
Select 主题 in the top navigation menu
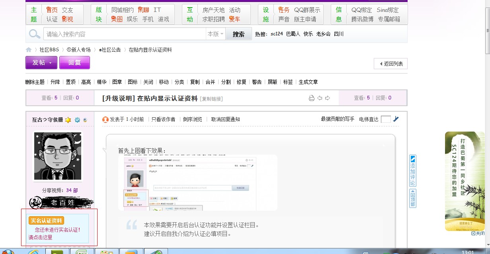click(33, 14)
